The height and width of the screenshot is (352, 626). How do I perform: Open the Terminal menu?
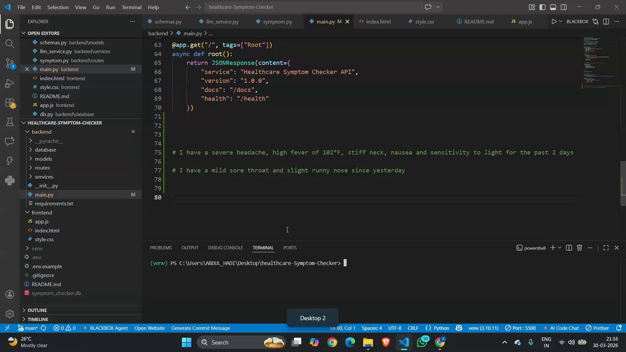pyautogui.click(x=131, y=7)
